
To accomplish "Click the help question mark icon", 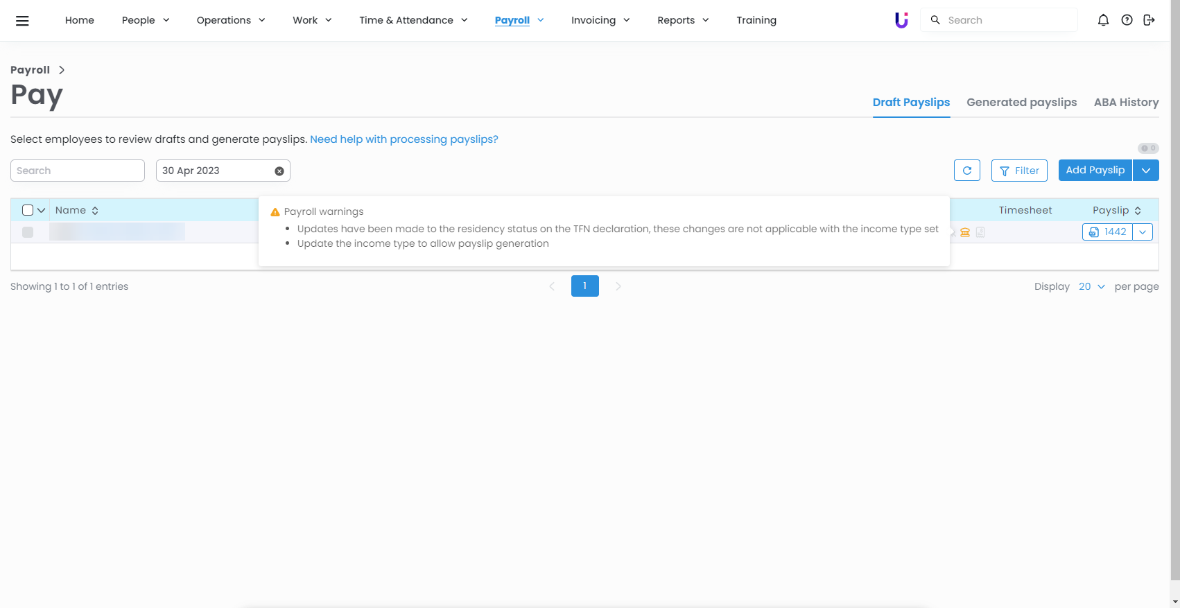I will coord(1127,20).
